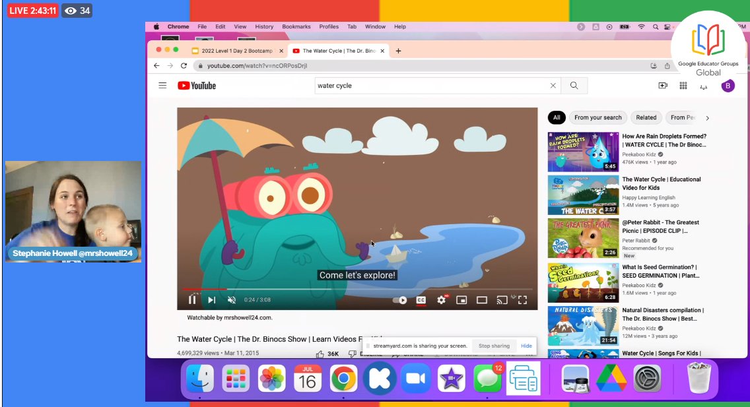The width and height of the screenshot is (750, 407).
Task: Open the Apple menu
Action: point(156,27)
